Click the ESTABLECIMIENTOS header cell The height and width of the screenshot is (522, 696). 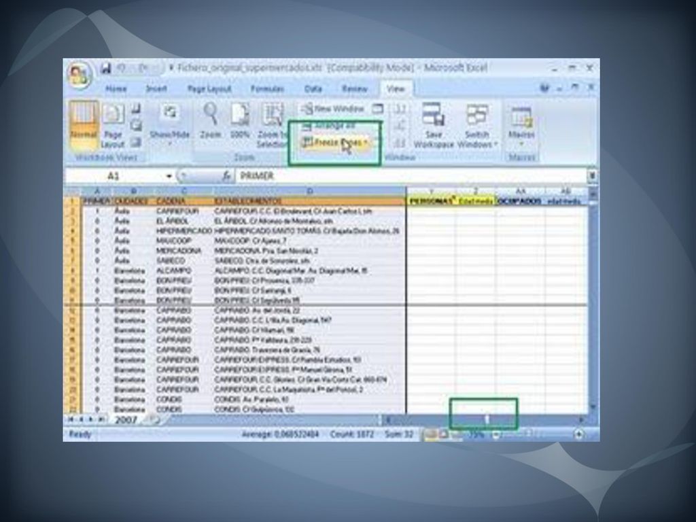309,201
